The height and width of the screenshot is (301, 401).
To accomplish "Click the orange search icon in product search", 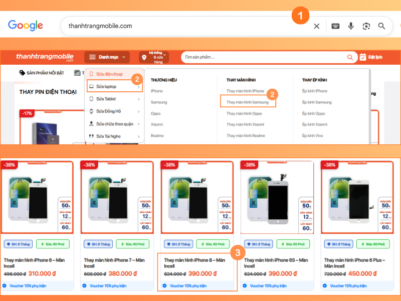I will click(350, 57).
